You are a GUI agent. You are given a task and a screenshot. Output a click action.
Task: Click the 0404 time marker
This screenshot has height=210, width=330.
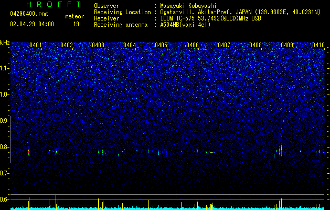130,45
